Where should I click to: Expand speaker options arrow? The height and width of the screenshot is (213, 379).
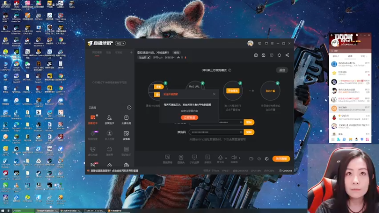[x=240, y=158]
